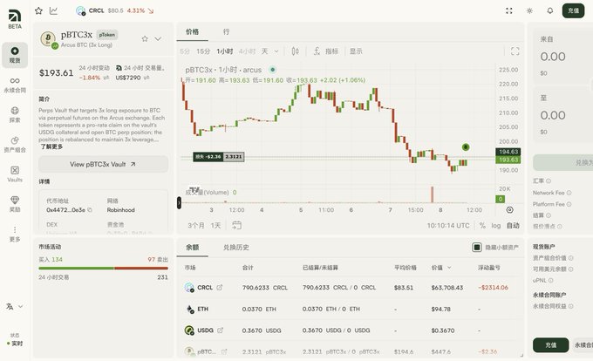Open the 奖励 rewards sidebar item
The height and width of the screenshot is (361, 593).
pos(15,204)
